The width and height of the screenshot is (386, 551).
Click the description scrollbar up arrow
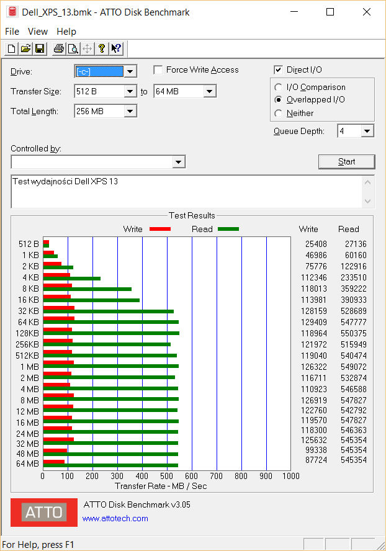(368, 182)
